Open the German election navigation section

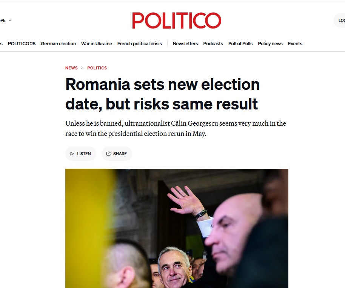click(58, 44)
